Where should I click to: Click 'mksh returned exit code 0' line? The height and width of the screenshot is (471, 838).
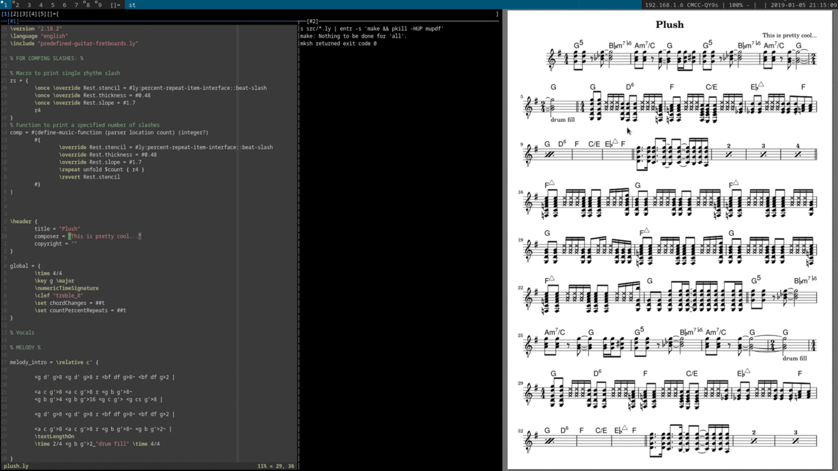pos(338,44)
